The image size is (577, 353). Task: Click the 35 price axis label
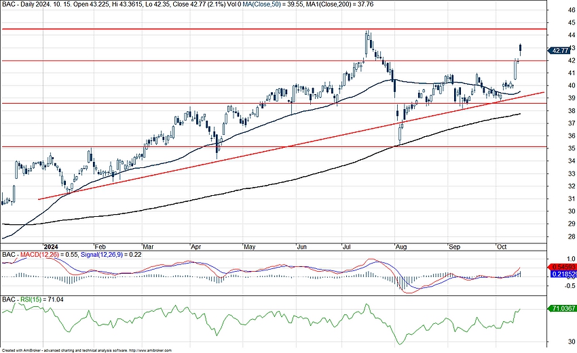[571, 148]
